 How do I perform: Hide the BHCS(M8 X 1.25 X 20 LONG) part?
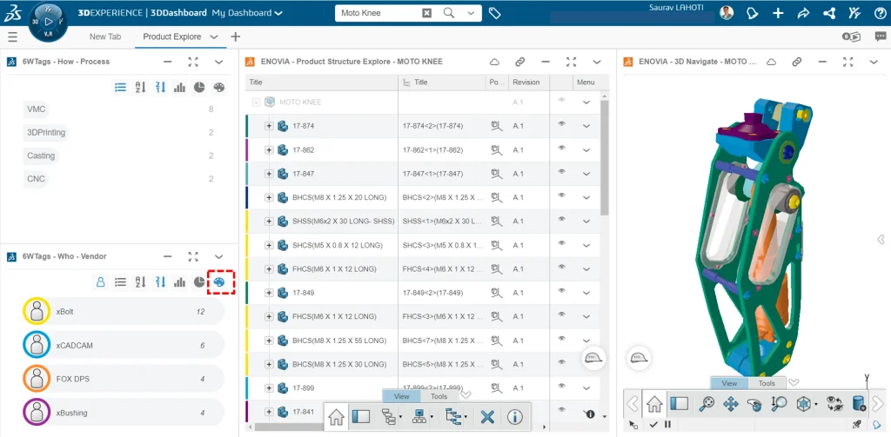pos(562,197)
